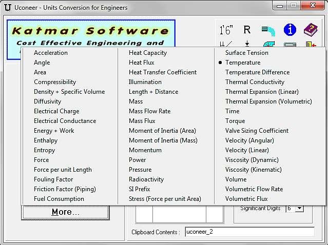This screenshot has width=328, height=245.
Task: Choose Thermal Conductivity
Action: pyautogui.click(x=255, y=82)
